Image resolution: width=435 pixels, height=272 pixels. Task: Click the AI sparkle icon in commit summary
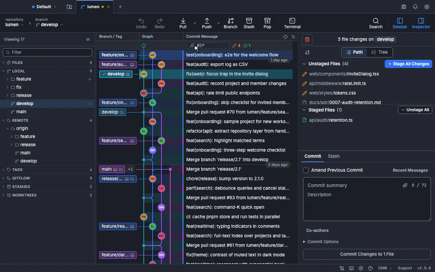[405, 185]
